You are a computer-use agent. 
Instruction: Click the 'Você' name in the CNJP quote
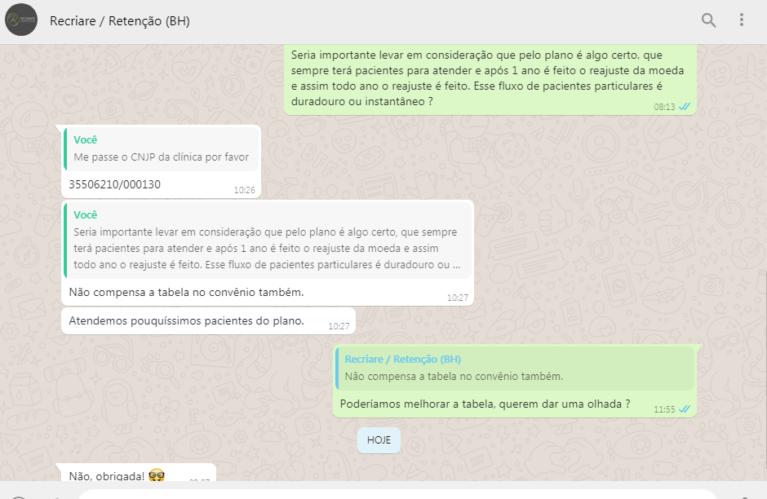tap(85, 139)
